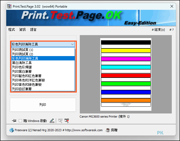Select 列印測試頁 (2) from the list

click(43, 54)
